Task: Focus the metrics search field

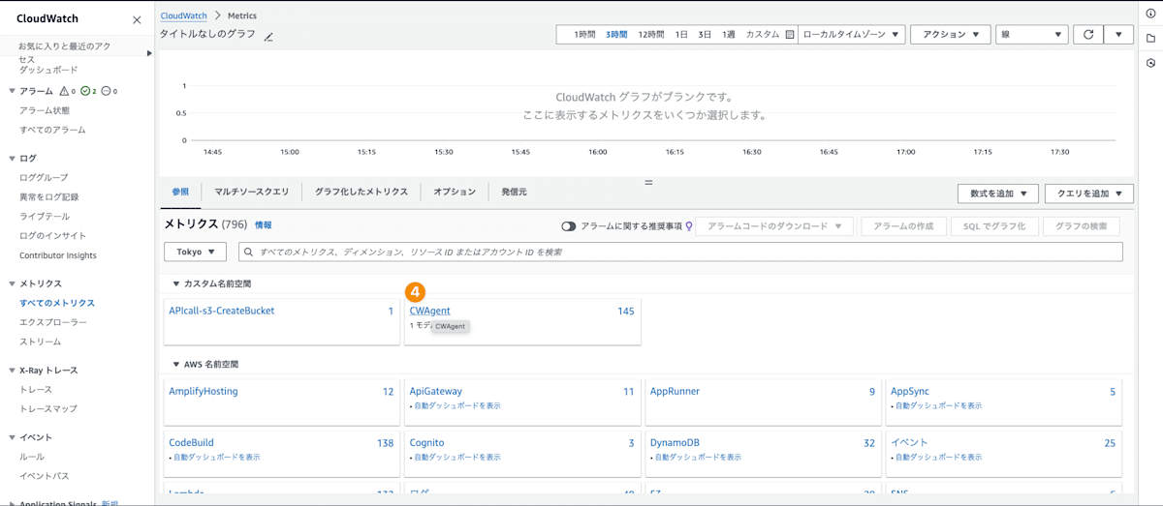Action: (x=680, y=252)
